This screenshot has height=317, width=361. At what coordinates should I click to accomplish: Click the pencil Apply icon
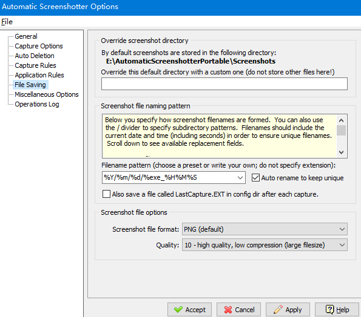pyautogui.click(x=278, y=309)
